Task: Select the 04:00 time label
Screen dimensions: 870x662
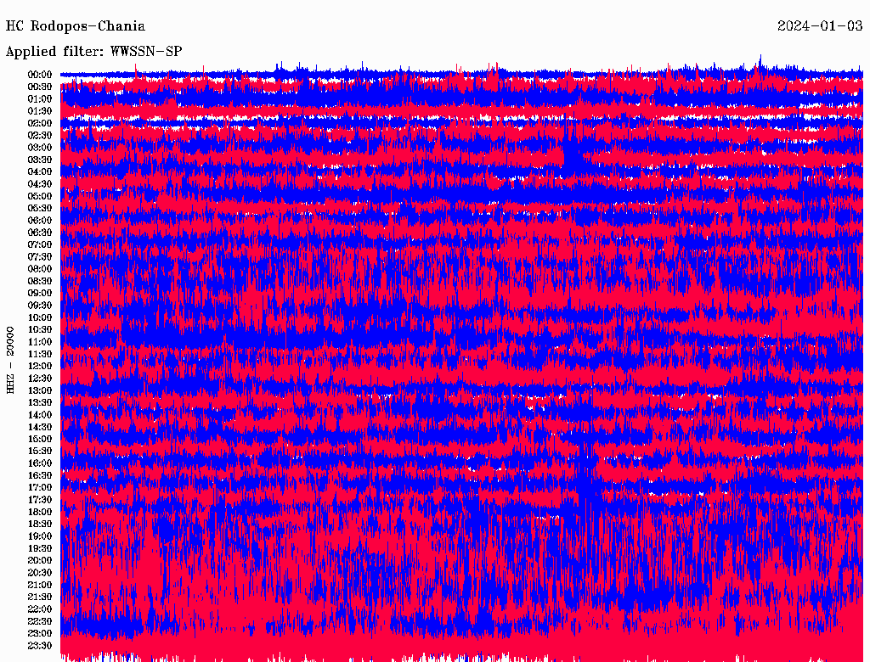Action: click(x=40, y=172)
